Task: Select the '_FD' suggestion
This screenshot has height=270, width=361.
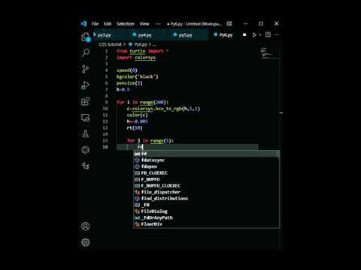Action: tap(206, 205)
